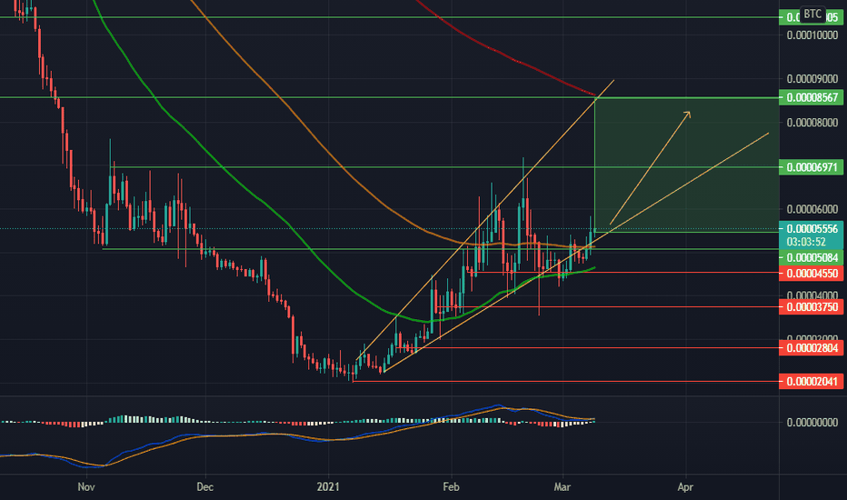The image size is (847, 500).
Task: Select the 0.00003750 red price label
Action: pos(812,307)
